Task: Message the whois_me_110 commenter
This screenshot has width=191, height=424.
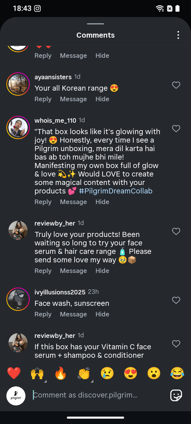Action: [73, 202]
